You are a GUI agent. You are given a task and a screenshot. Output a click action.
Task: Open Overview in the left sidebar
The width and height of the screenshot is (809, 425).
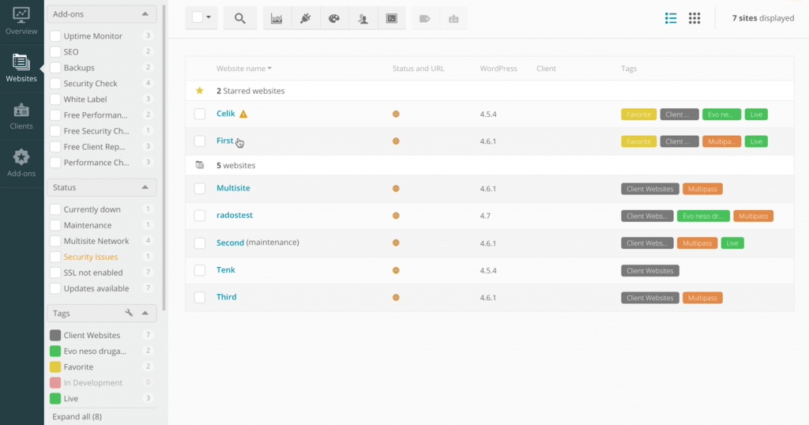point(21,21)
